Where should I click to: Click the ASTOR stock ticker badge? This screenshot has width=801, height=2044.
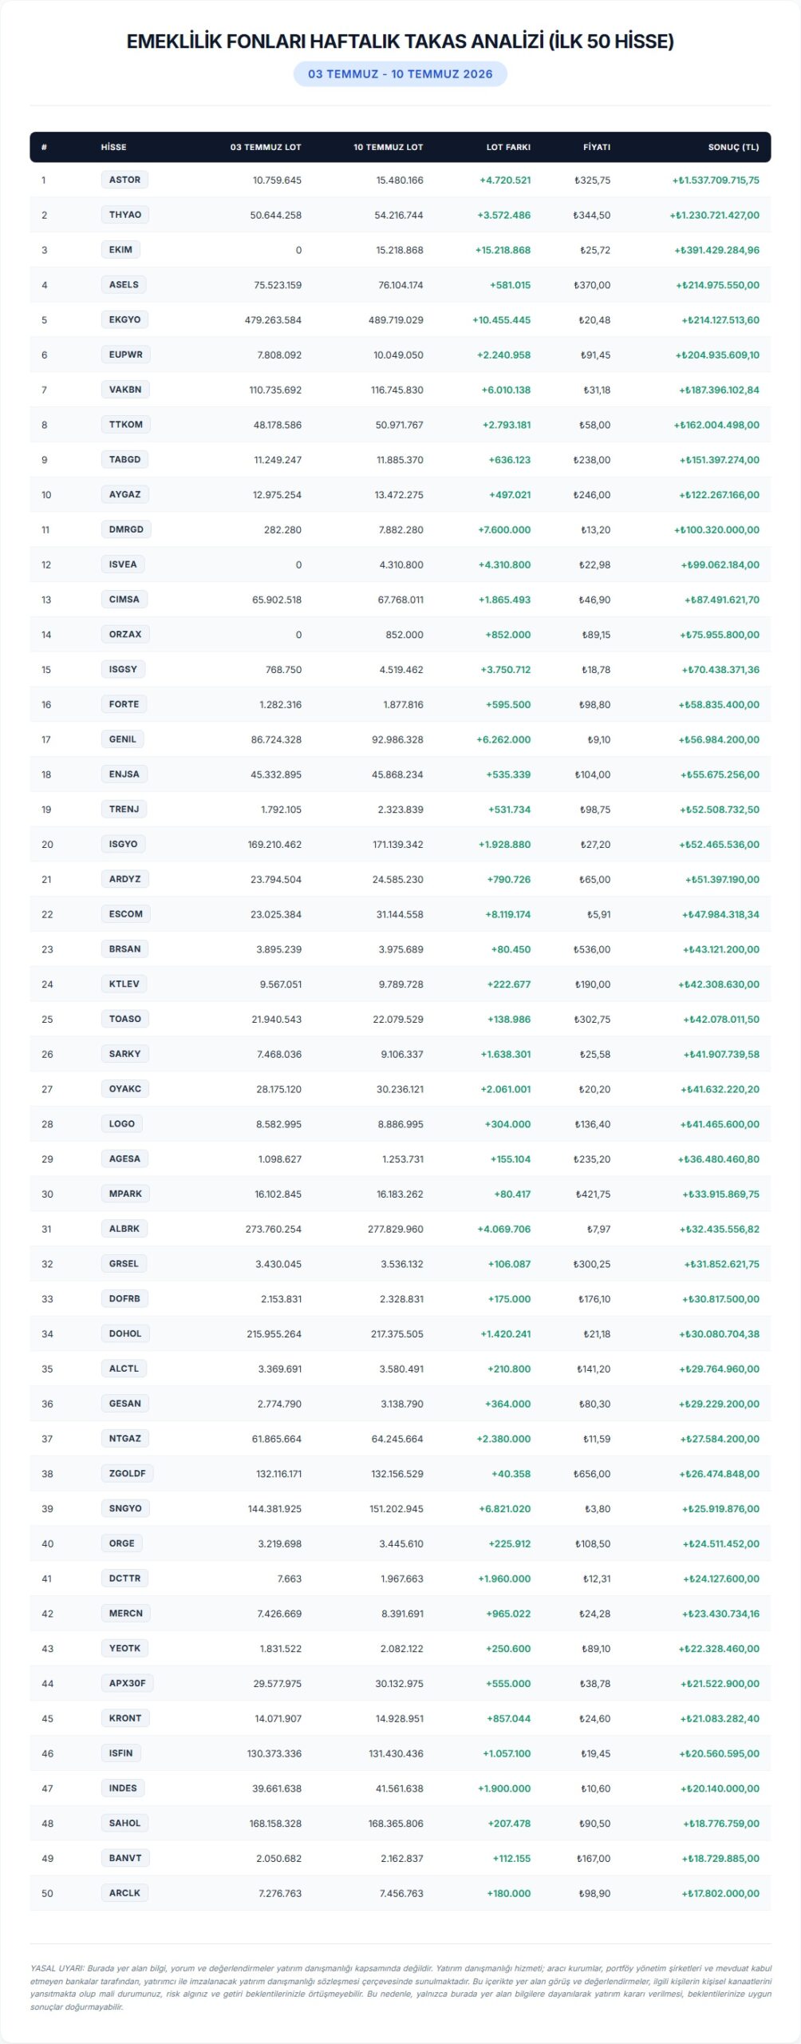tap(124, 180)
